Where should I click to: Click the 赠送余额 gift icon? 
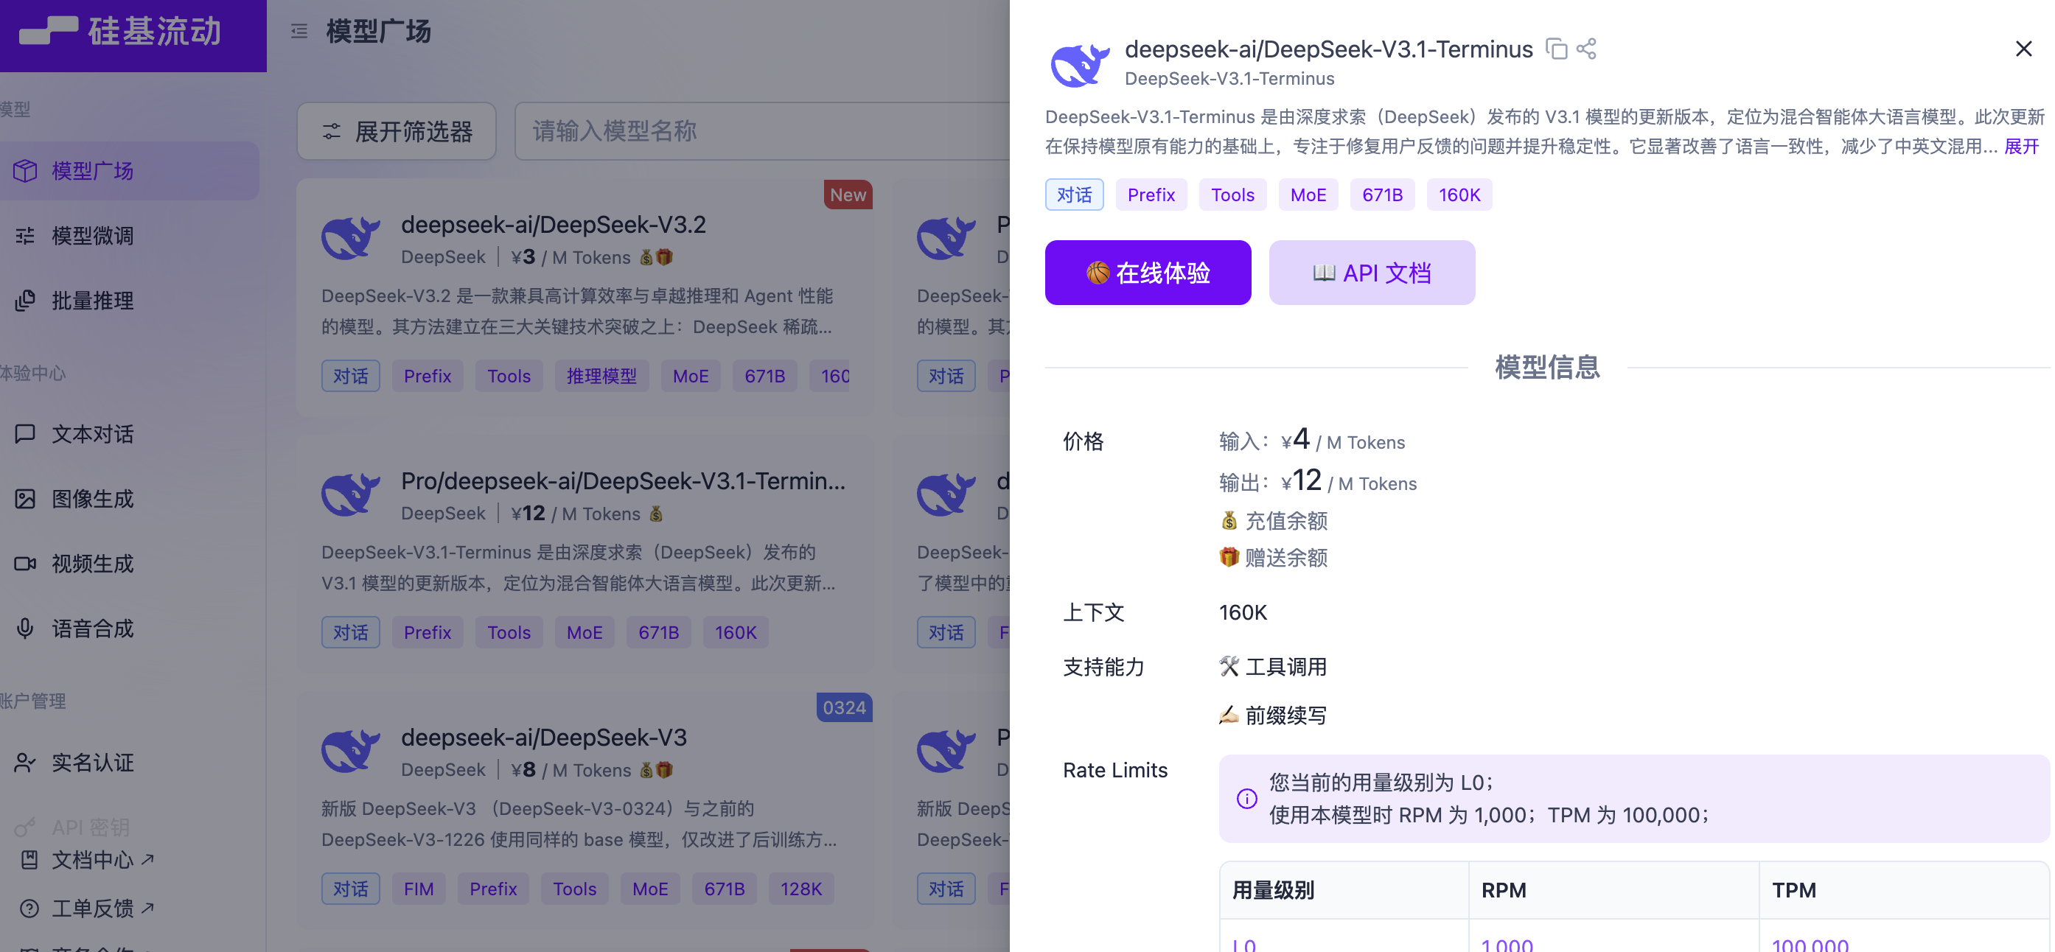[x=1229, y=557]
